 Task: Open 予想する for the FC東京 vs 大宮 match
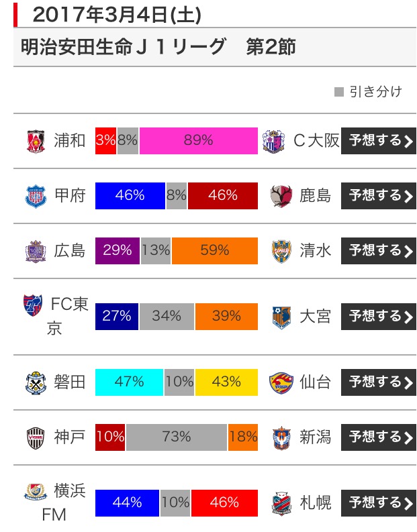(x=379, y=317)
